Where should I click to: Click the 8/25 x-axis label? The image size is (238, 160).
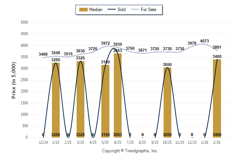(x=143, y=142)
